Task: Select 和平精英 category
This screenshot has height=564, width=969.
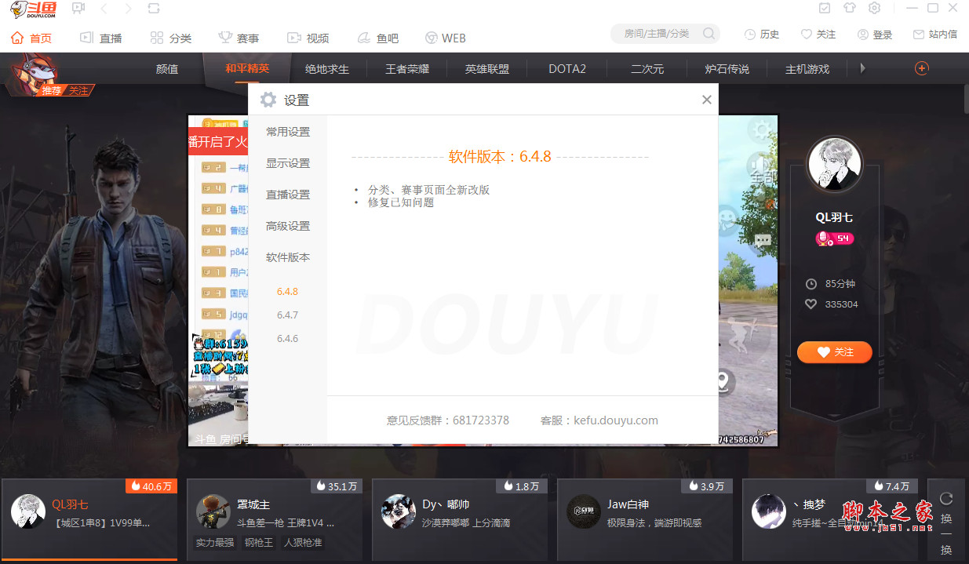Action: tap(247, 68)
